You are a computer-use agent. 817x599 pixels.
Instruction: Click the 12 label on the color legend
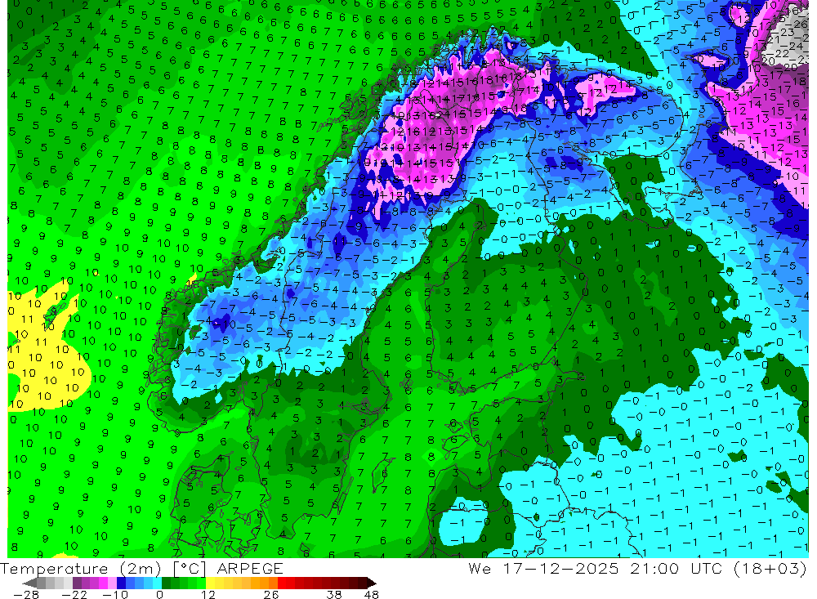tap(208, 595)
